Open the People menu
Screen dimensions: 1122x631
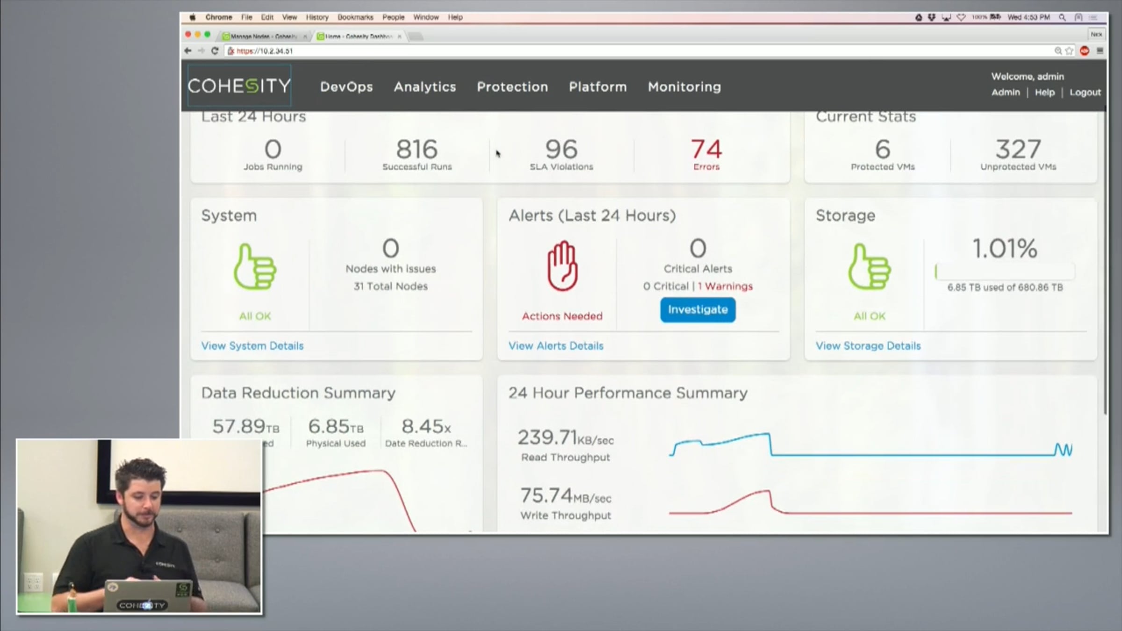click(393, 17)
